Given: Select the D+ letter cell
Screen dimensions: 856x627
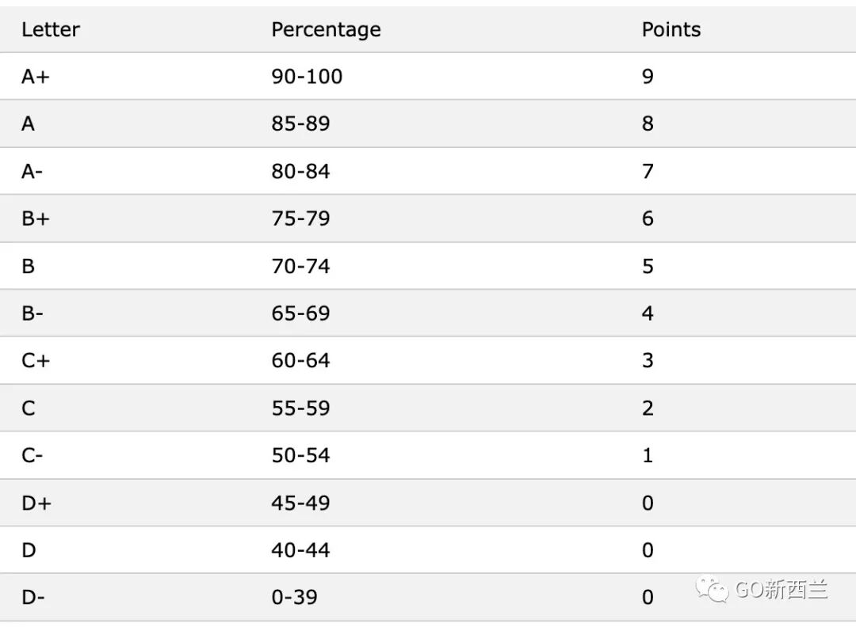Looking at the screenshot, I should pyautogui.click(x=36, y=503).
